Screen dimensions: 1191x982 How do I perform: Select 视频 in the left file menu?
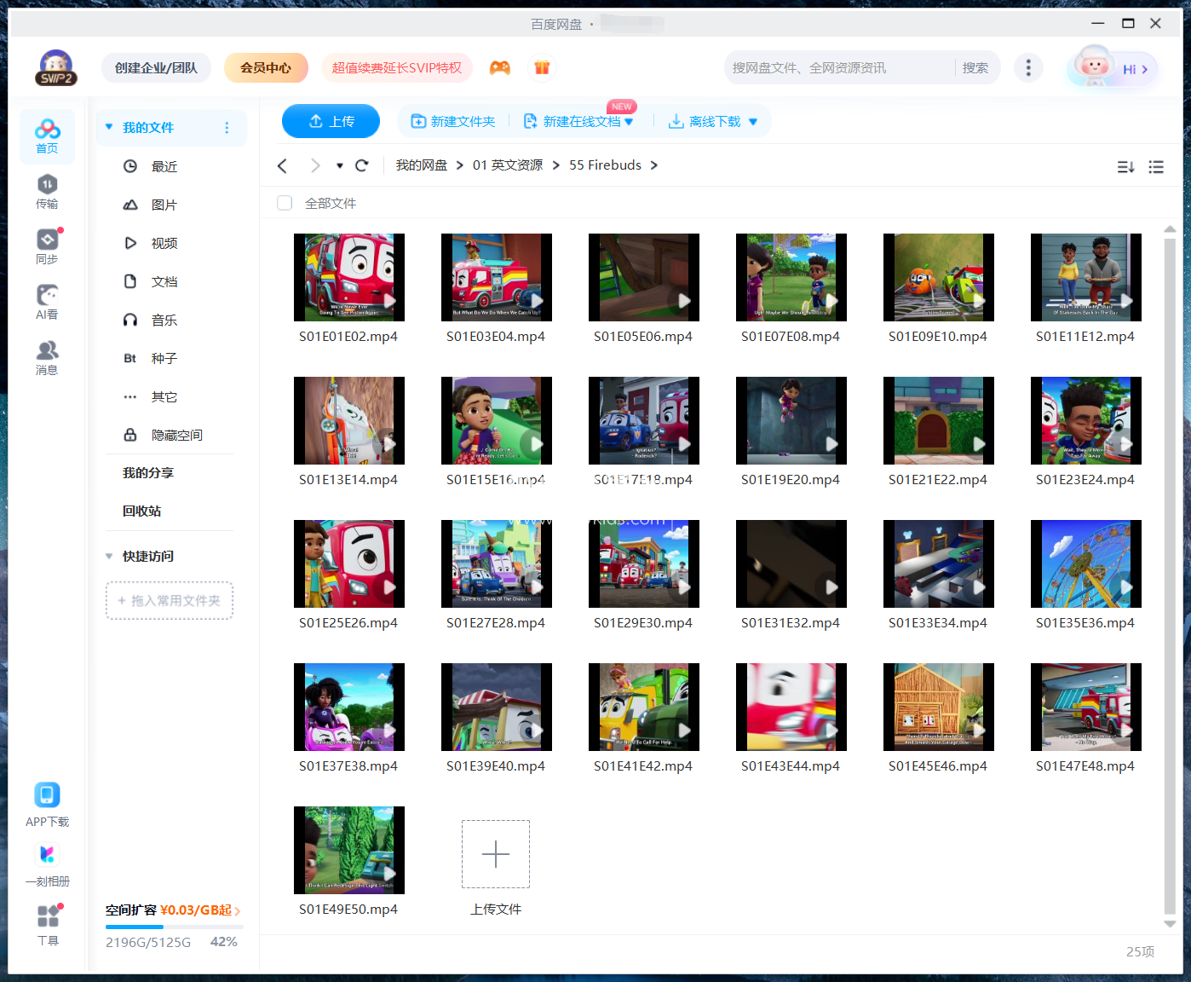coord(164,243)
